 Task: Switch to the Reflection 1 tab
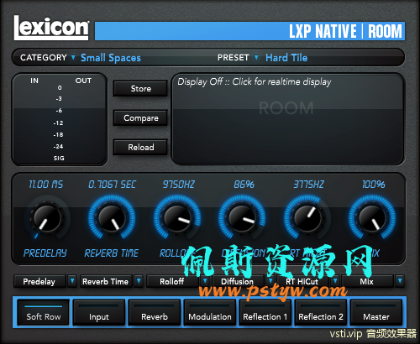coord(265,312)
